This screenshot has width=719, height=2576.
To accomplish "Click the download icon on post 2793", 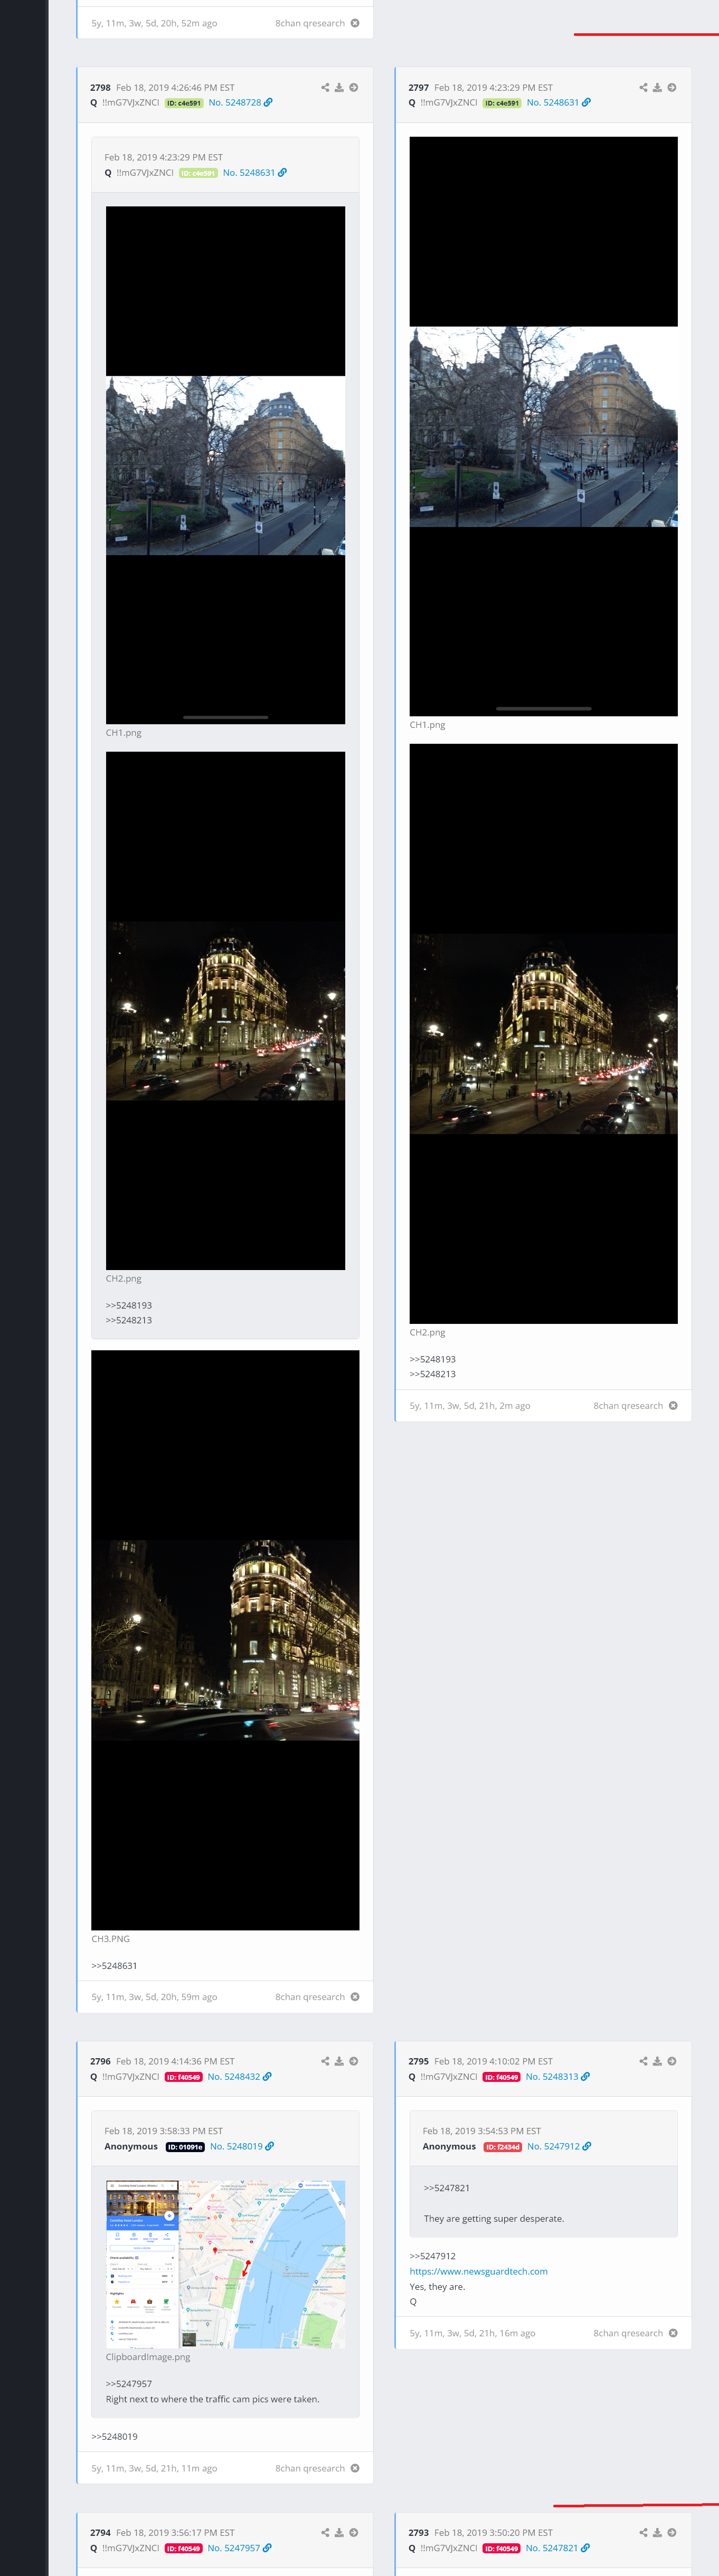I will [x=657, y=2533].
